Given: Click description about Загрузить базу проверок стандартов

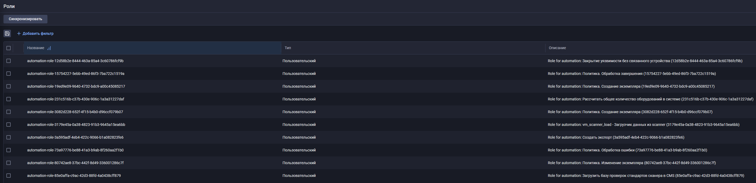Looking at the screenshot, I should tap(646, 176).
